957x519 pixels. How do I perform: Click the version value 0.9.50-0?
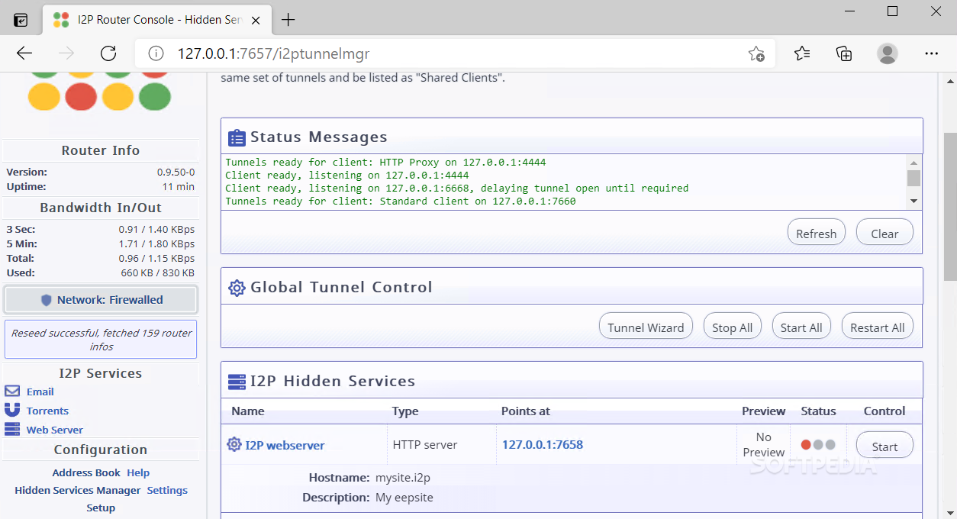click(176, 172)
